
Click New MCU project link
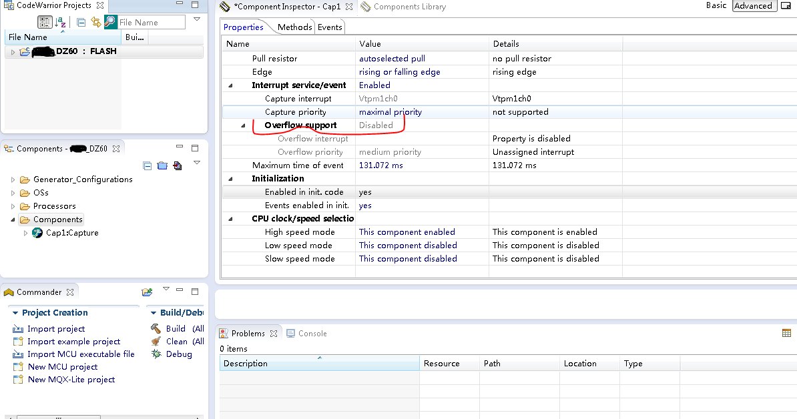[x=63, y=367]
